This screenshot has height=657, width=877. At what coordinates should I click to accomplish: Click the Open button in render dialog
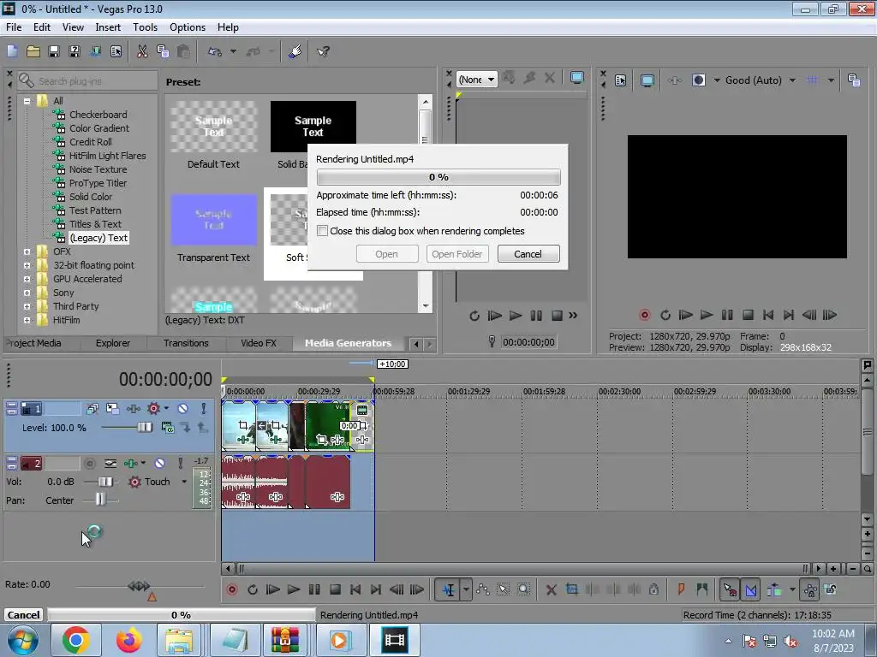386,253
